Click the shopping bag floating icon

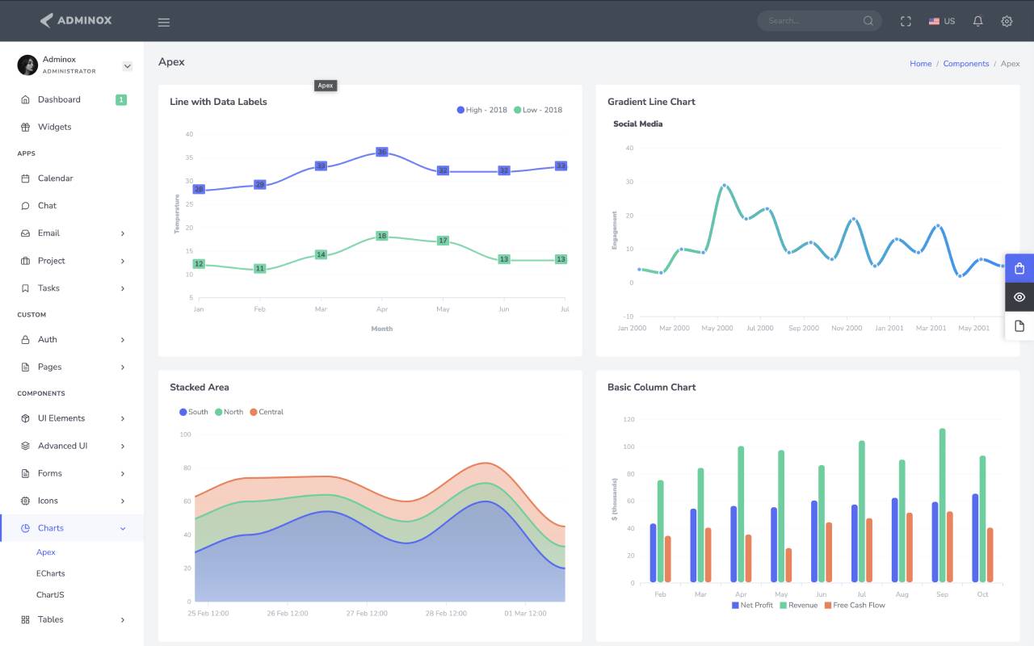1019,269
